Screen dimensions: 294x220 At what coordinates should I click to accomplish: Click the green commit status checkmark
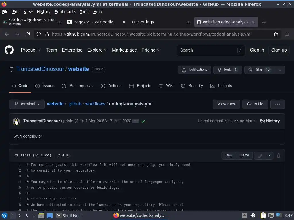coord(143,121)
